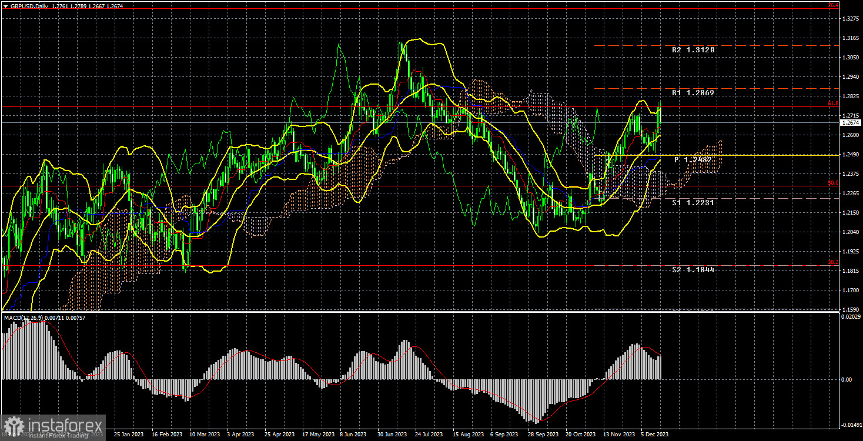Click the 1.1925 price scale value
This screenshot has width=863, height=441.
click(849, 252)
